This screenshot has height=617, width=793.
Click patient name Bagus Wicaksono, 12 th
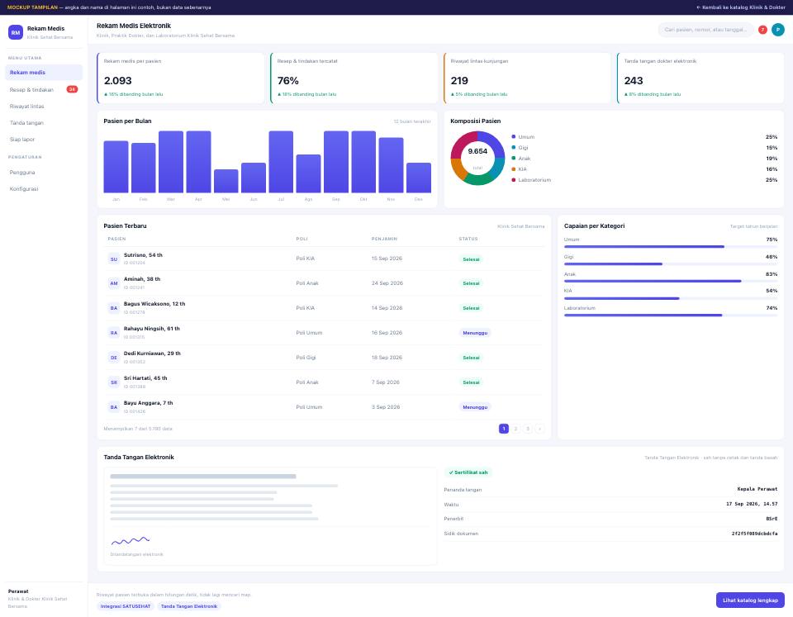154,304
